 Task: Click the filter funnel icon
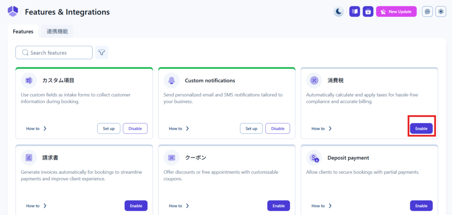click(x=102, y=53)
